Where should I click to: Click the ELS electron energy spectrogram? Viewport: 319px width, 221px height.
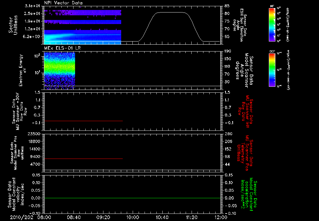[x=60, y=71]
